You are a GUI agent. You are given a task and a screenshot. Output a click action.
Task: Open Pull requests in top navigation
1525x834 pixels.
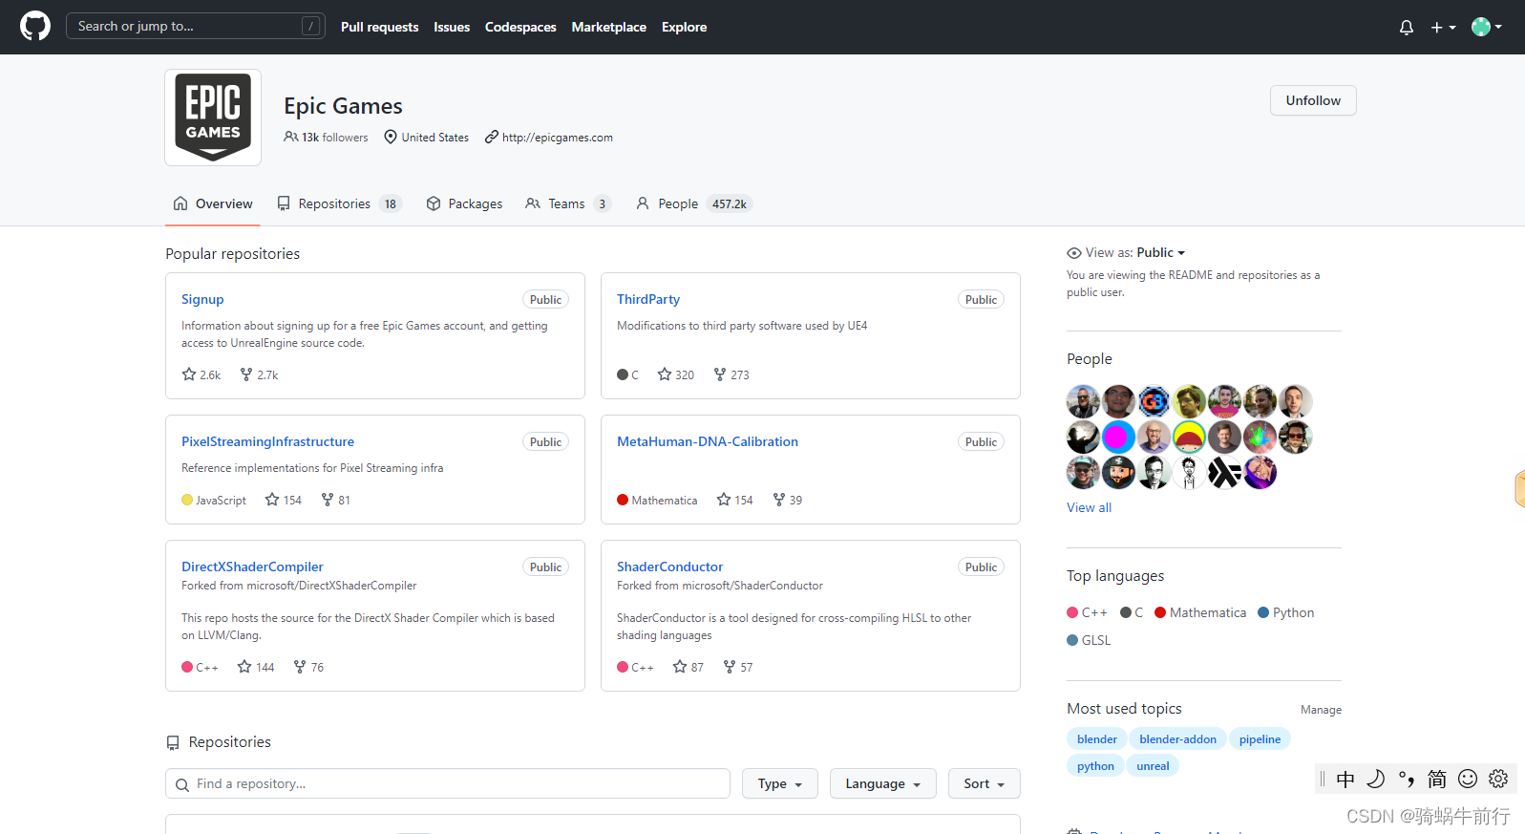point(379,27)
